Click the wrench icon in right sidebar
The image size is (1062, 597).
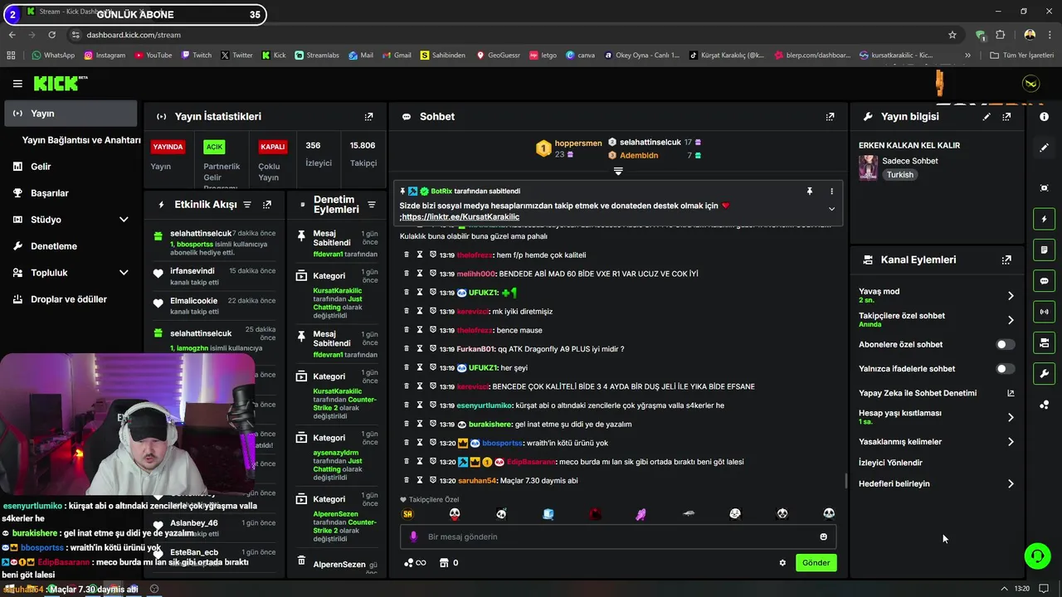1045,374
